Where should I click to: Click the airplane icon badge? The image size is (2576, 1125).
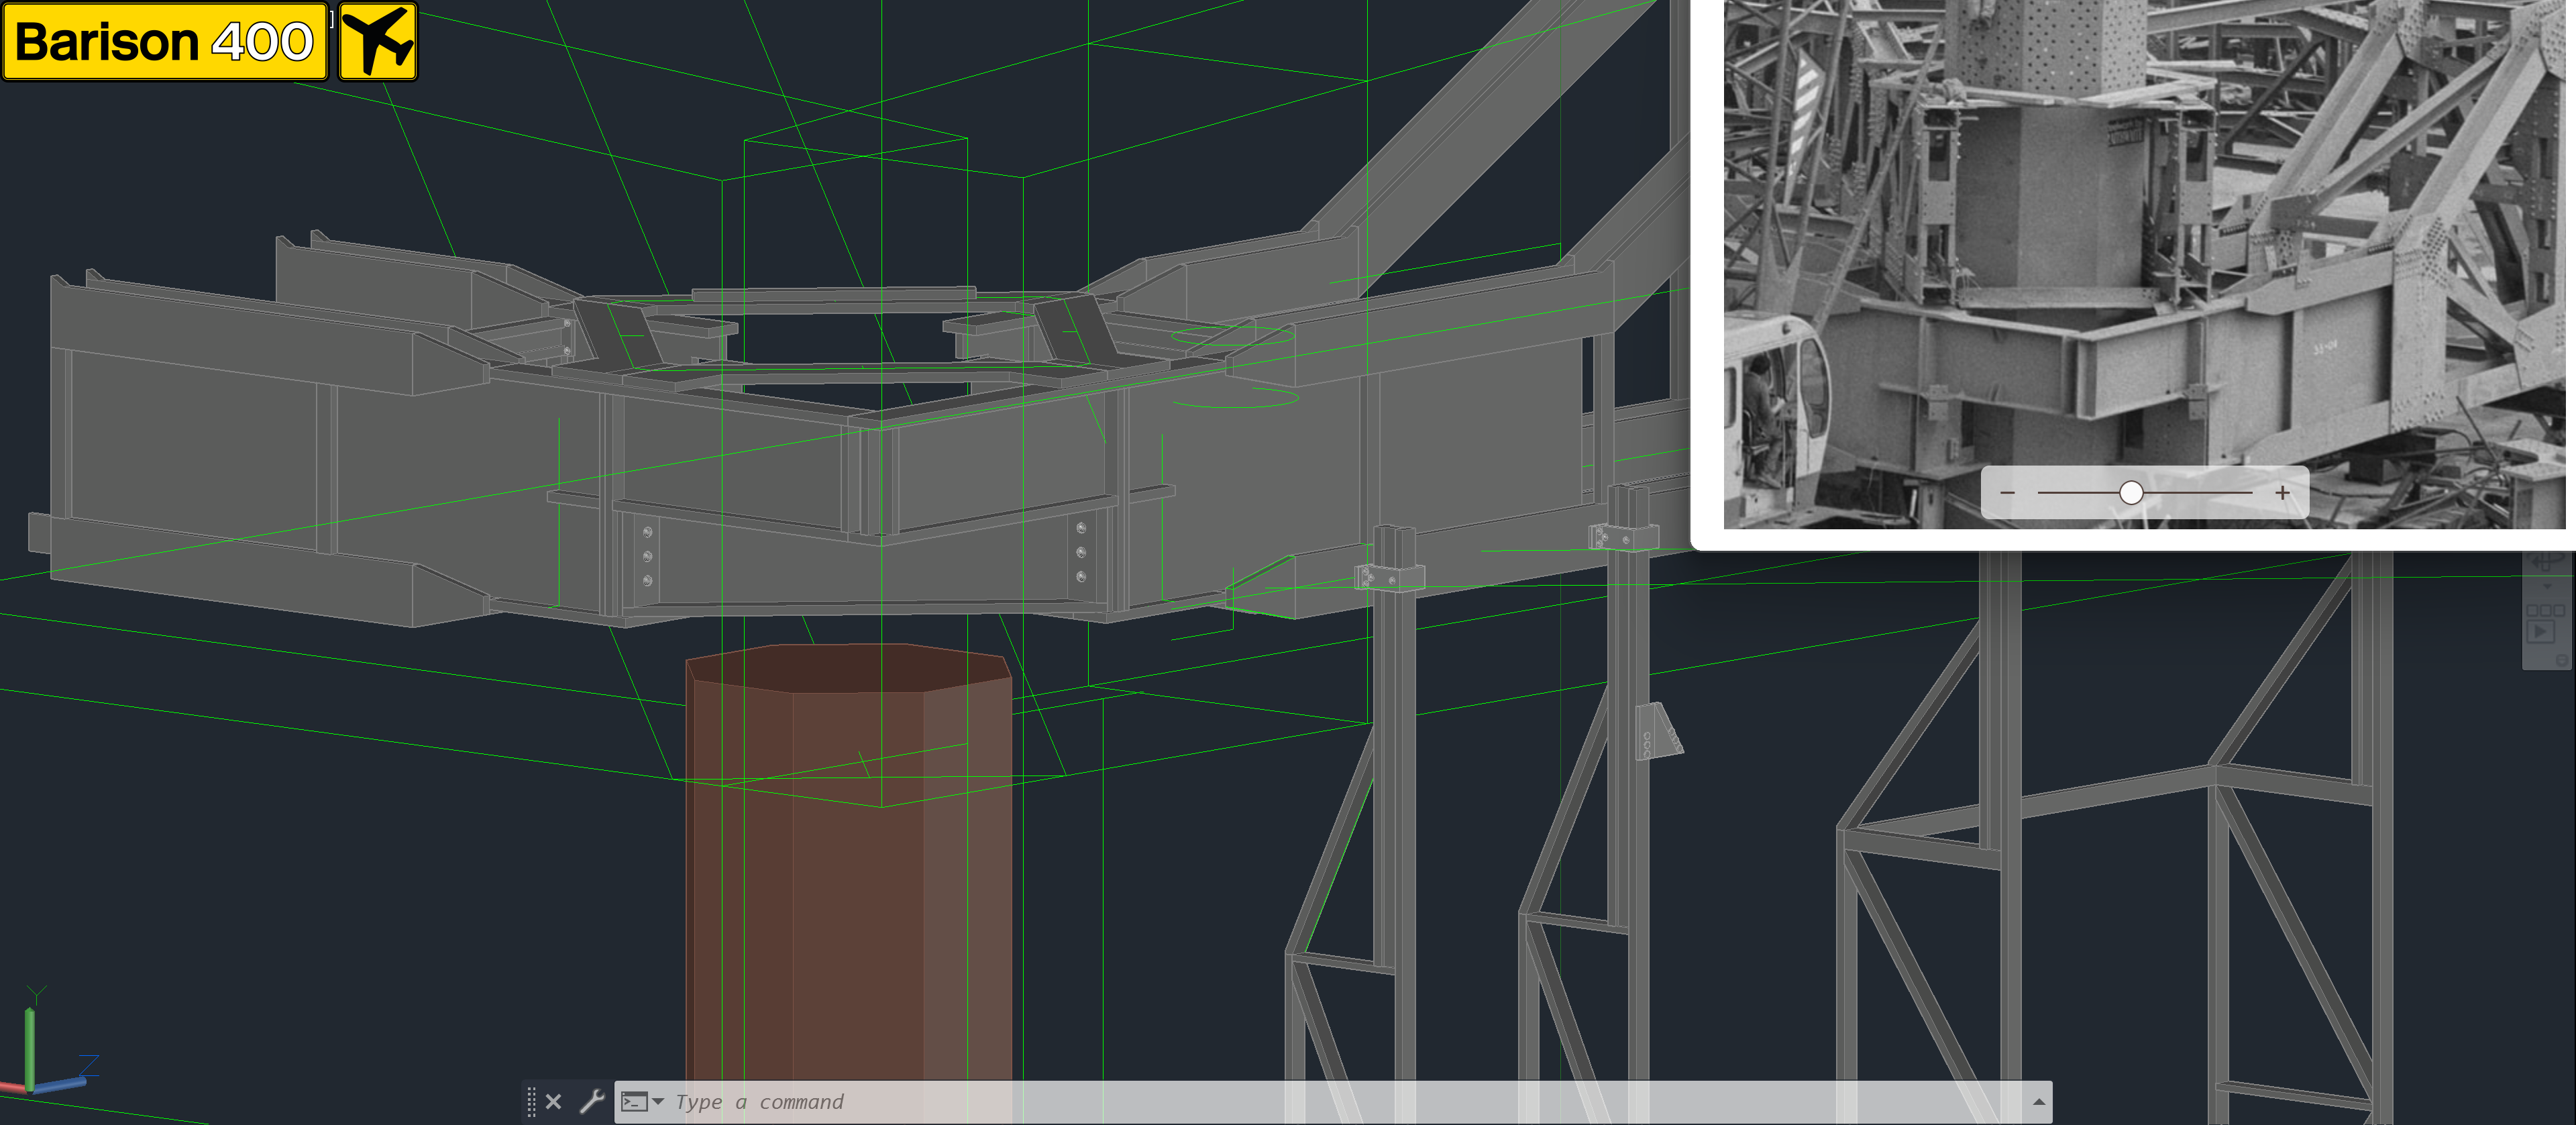[x=377, y=41]
